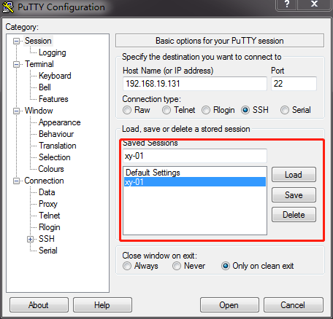Open the Data settings category
Viewport: 333px width, 319px height.
pyautogui.click(x=47, y=192)
